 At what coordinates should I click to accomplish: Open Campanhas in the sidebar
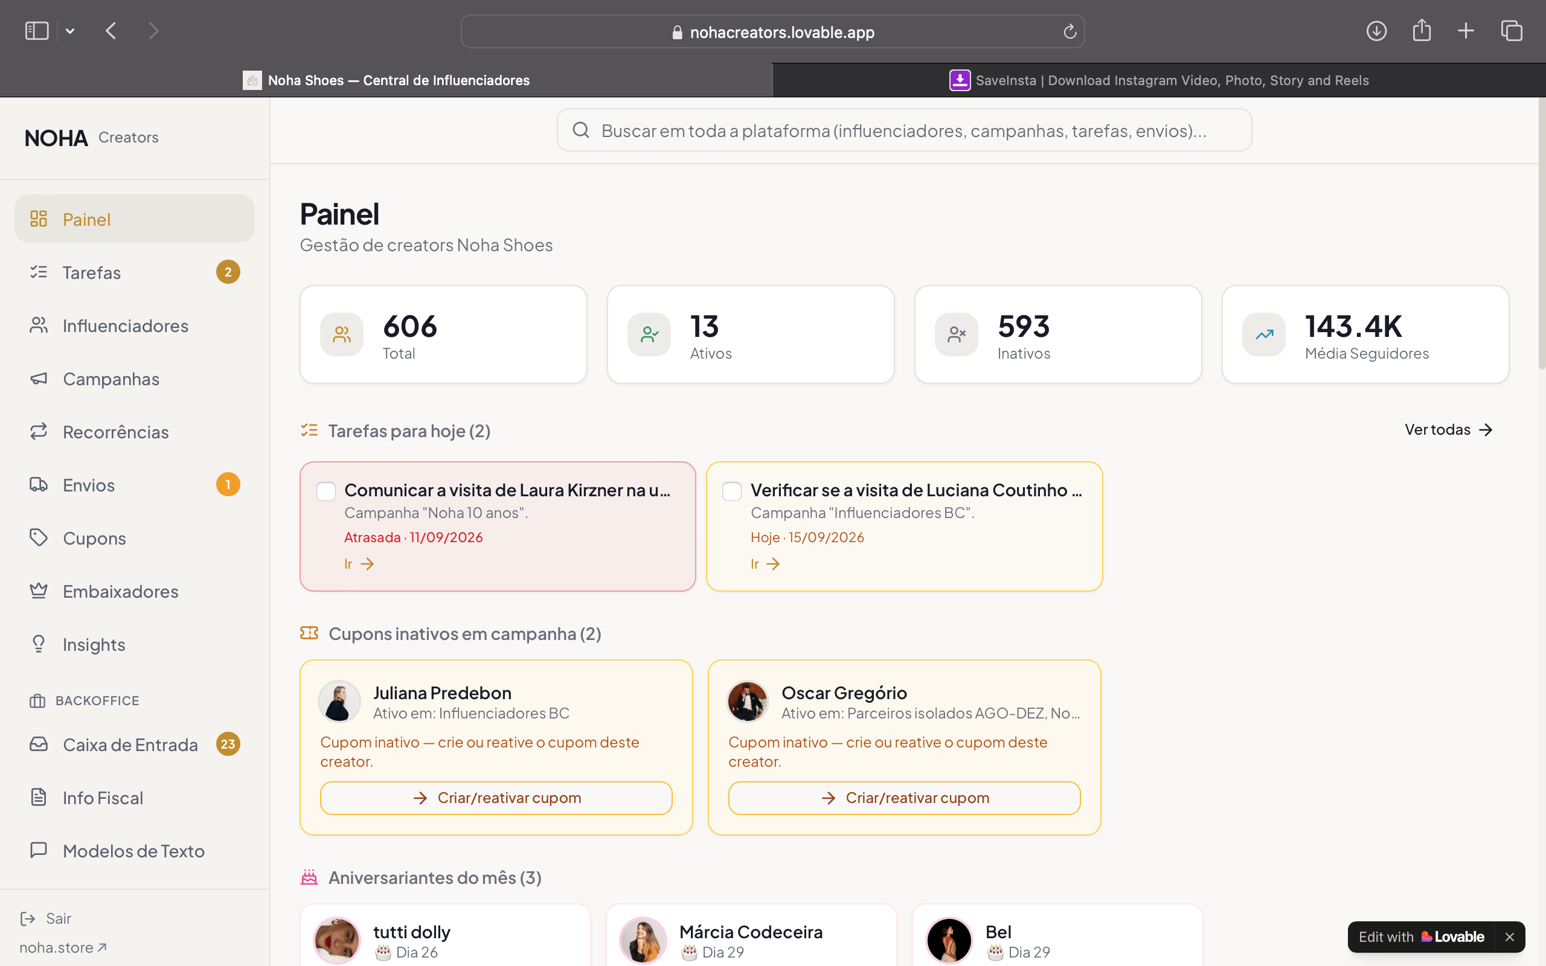134,378
